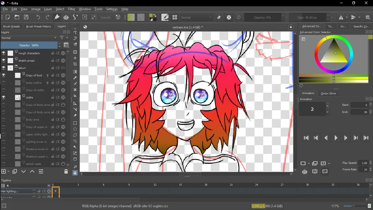The height and width of the screenshot is (210, 373).
Task: Open the Filter menu
Action: [71, 9]
